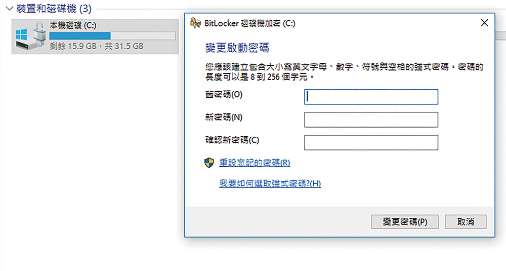Open the 重設忘記的密碼(R) link
Screen dimensions: 506x271
click(x=255, y=163)
